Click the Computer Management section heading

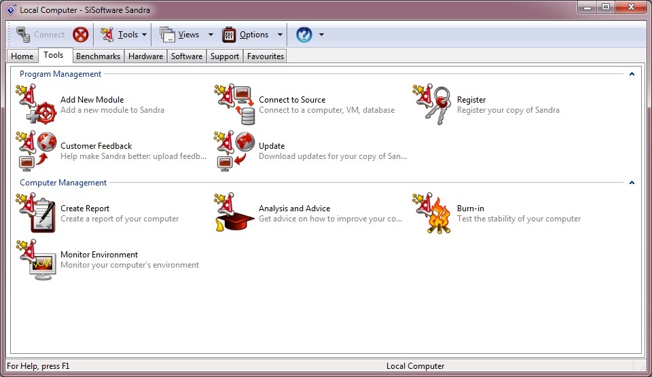click(63, 183)
